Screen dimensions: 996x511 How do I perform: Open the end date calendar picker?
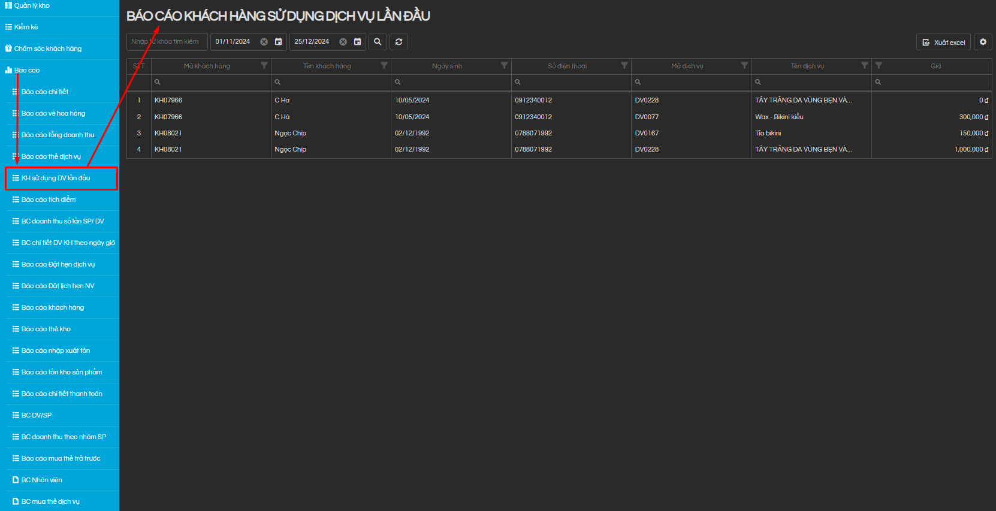click(x=357, y=42)
